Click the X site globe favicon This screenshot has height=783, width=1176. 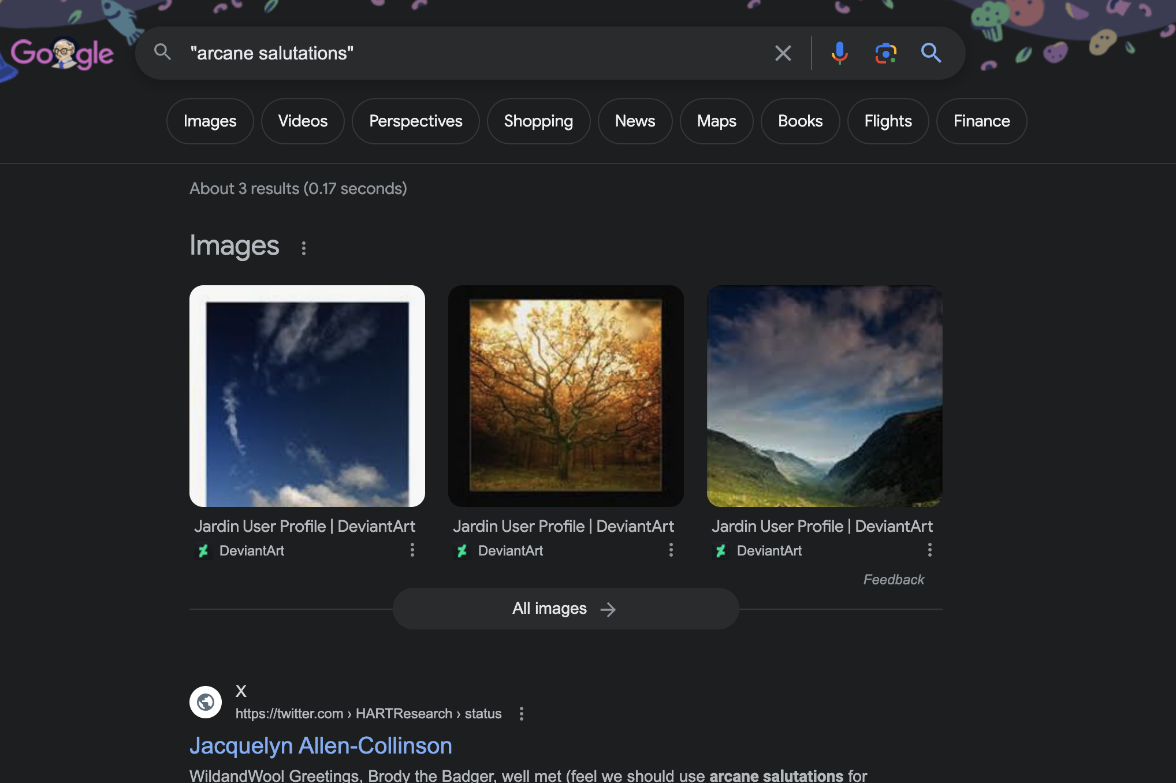coord(206,702)
